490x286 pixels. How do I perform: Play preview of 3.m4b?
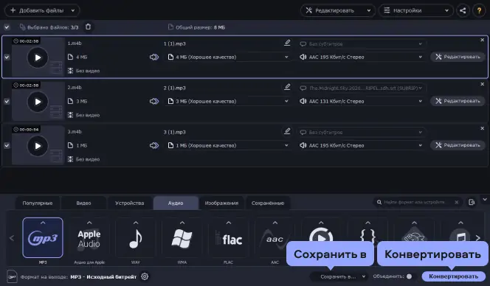point(38,146)
